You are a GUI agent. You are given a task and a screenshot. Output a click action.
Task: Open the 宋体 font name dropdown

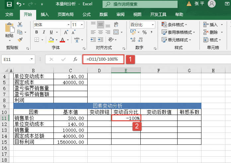click(x=68, y=25)
